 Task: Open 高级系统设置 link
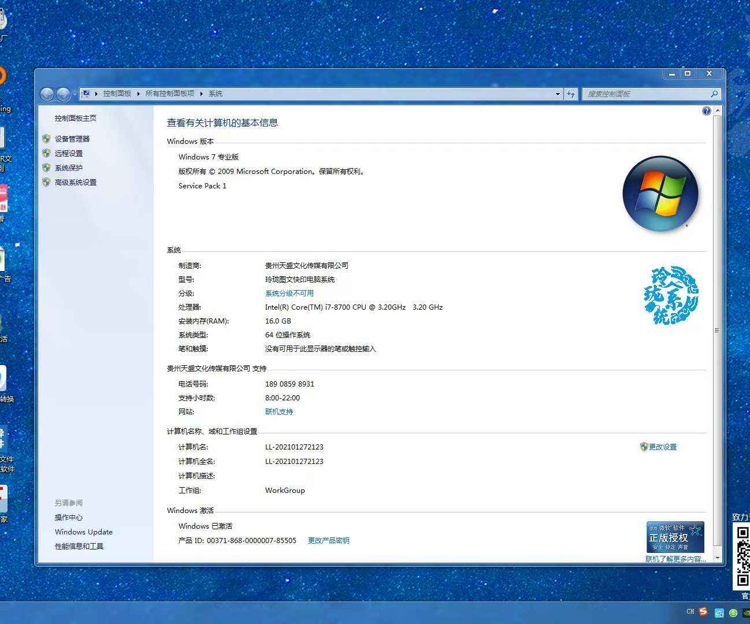coord(76,183)
